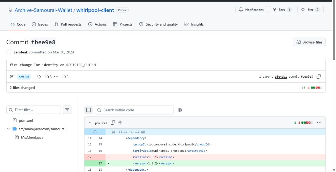Click the Browse files button
Image resolution: width=336 pixels, height=172 pixels.
[309, 42]
